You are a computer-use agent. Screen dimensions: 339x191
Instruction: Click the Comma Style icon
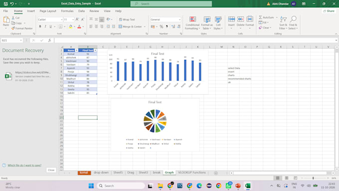(167, 26)
